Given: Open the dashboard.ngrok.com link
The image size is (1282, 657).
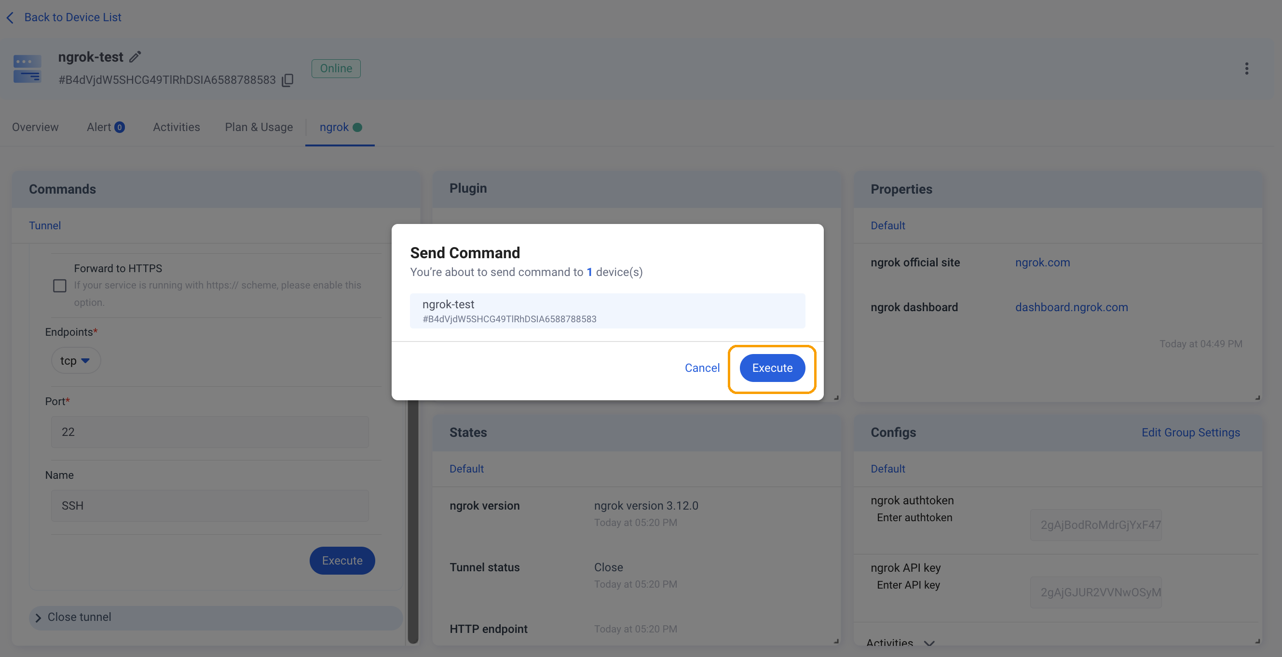Looking at the screenshot, I should tap(1071, 307).
